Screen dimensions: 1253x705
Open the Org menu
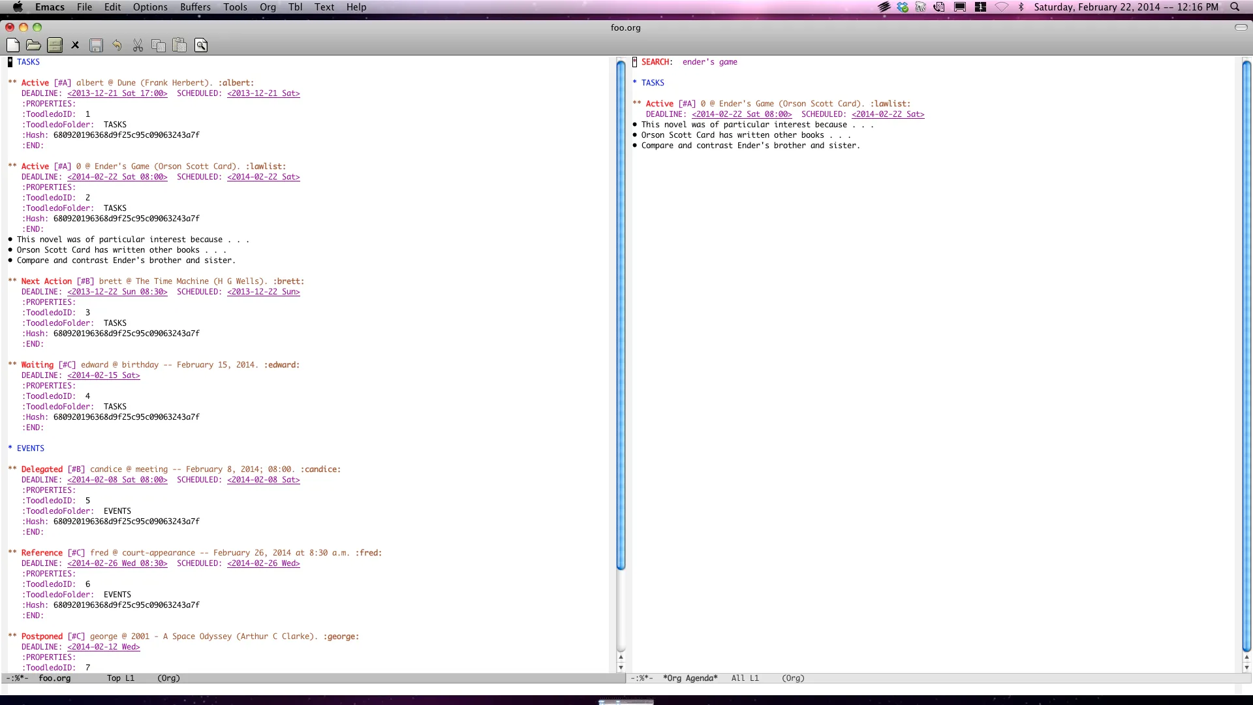pos(268,7)
